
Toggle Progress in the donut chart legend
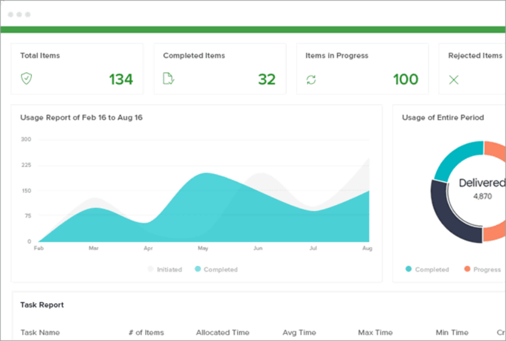point(483,269)
